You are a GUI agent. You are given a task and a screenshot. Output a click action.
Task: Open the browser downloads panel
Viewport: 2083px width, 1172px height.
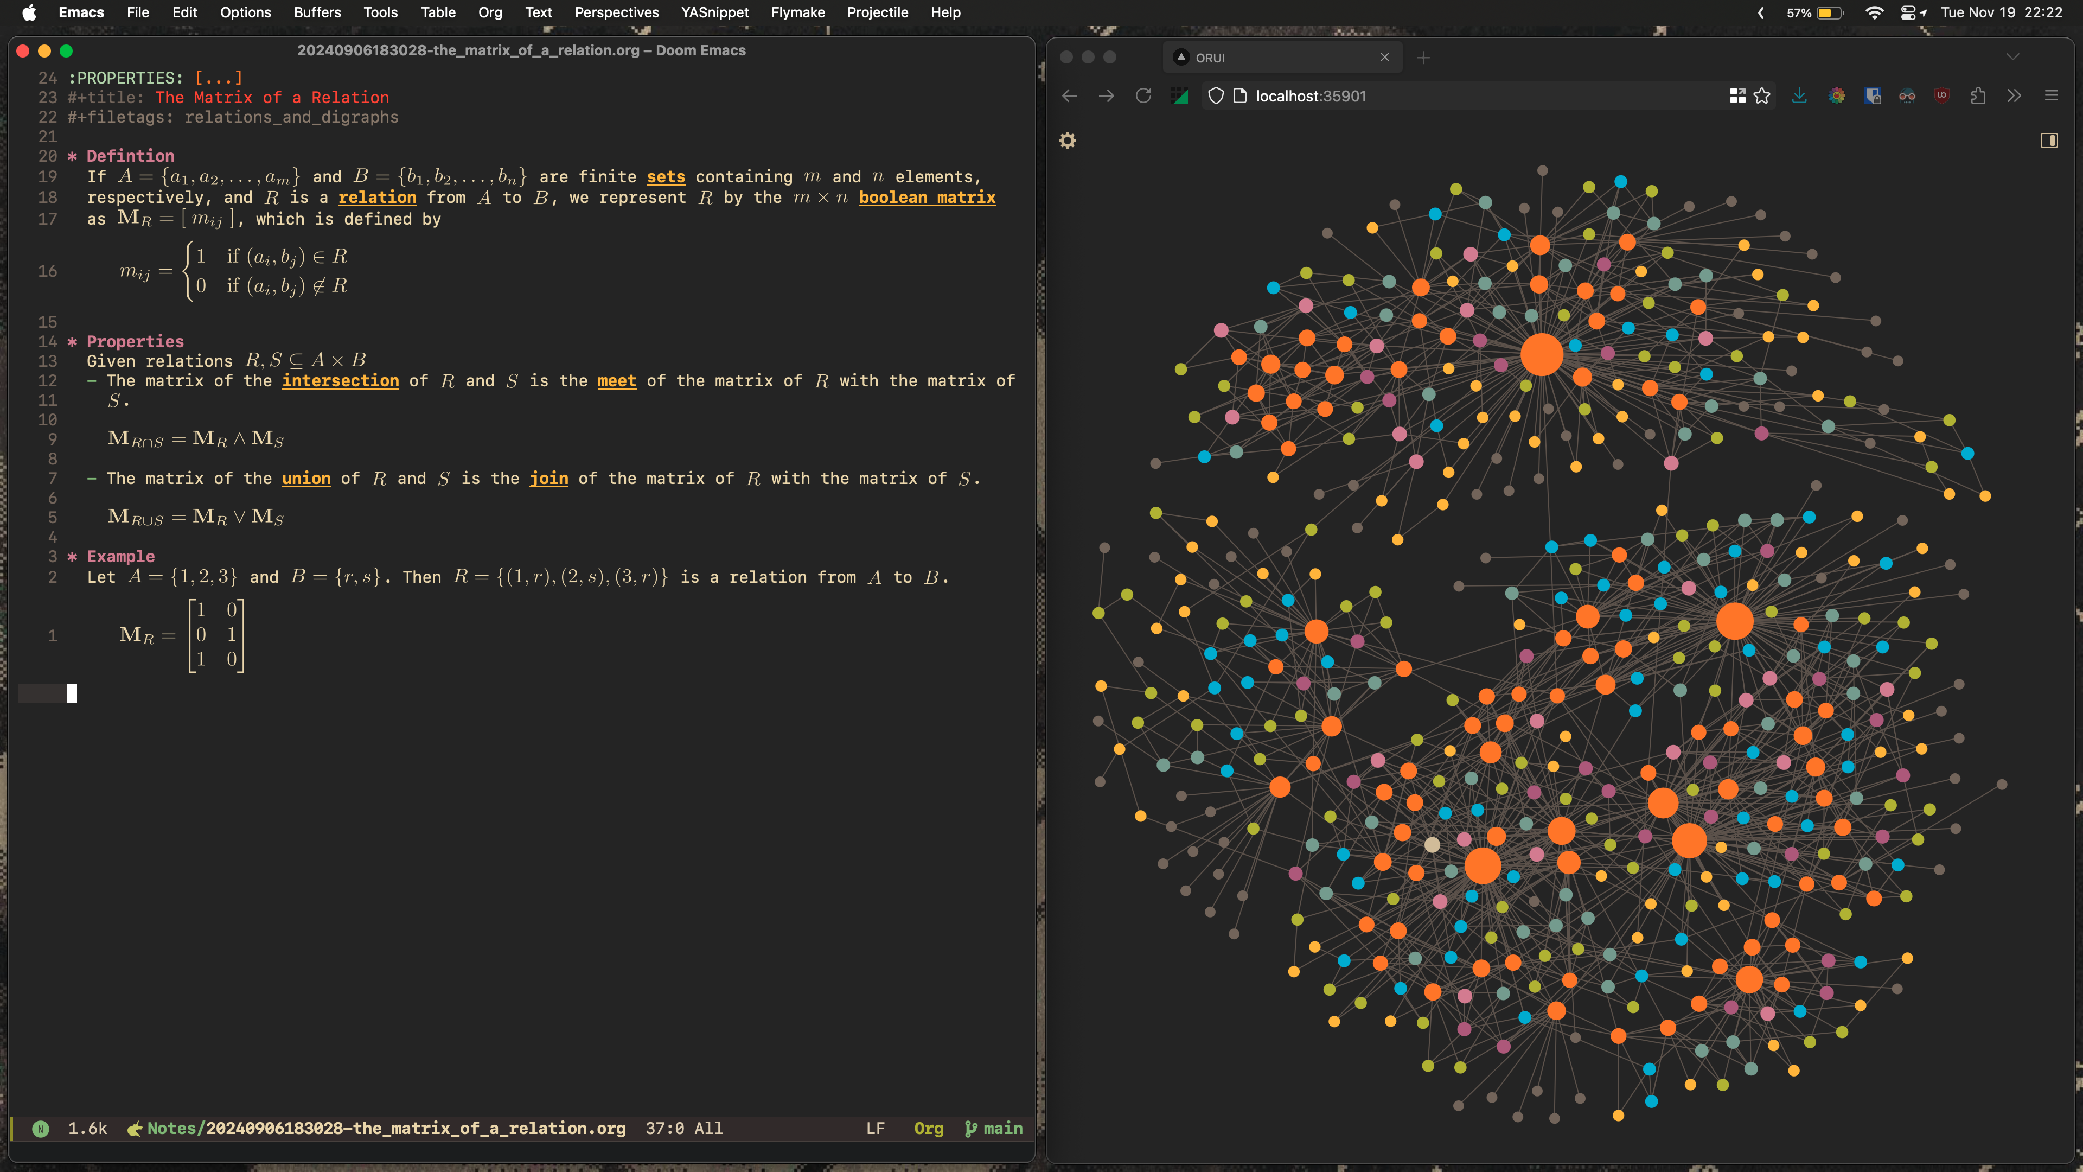tap(1799, 96)
